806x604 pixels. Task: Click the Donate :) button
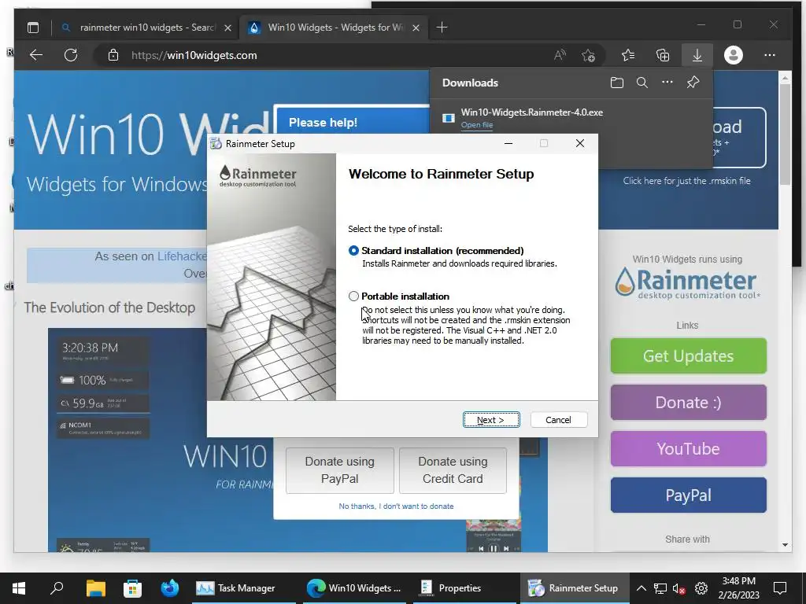tap(688, 402)
